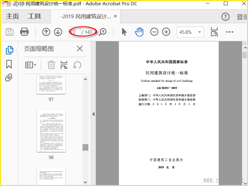Open thumbnail options dropdown menu
This screenshot has width=248, height=186.
pyautogui.click(x=31, y=65)
